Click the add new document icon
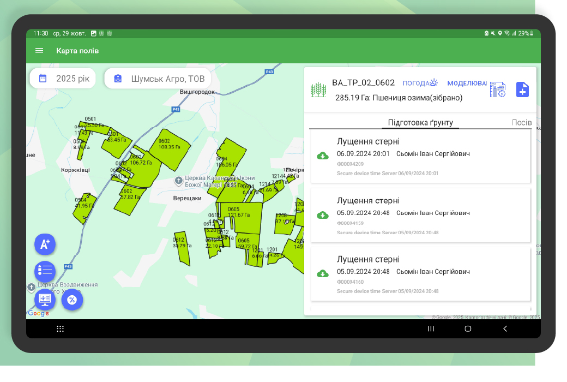 point(522,90)
